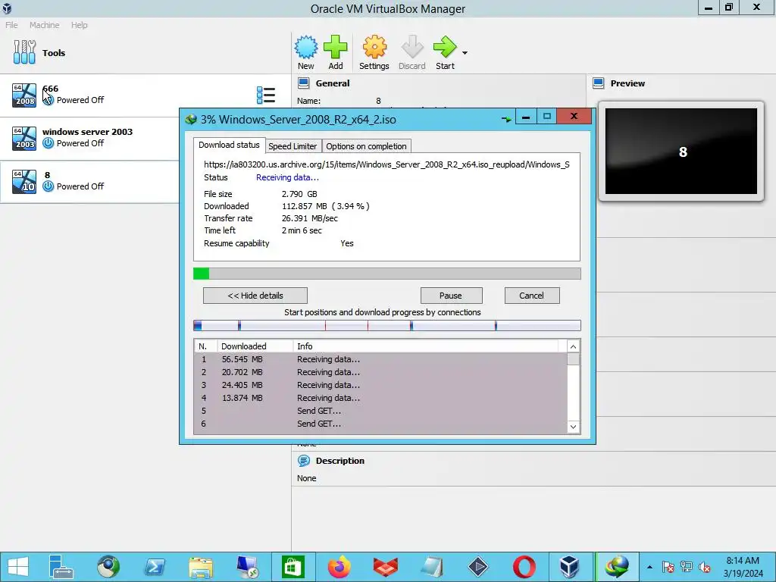The height and width of the screenshot is (582, 776).
Task: Cancel the ISO download
Action: click(x=531, y=296)
